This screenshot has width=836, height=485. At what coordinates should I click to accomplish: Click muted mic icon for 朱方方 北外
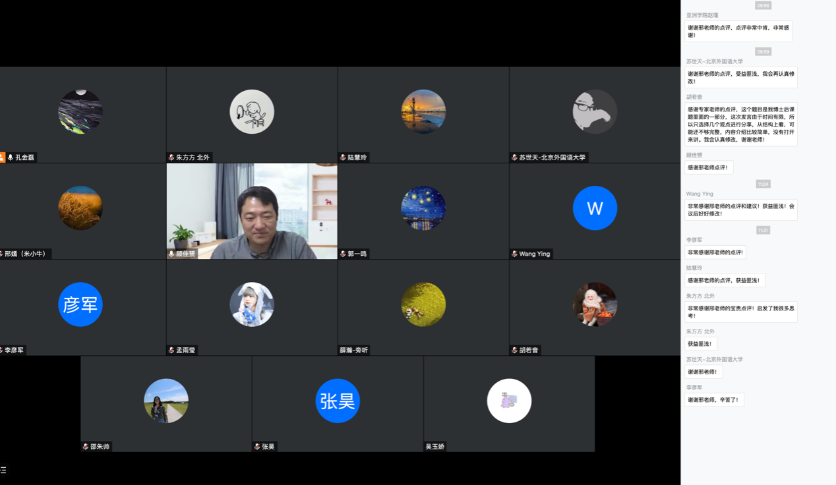click(171, 157)
